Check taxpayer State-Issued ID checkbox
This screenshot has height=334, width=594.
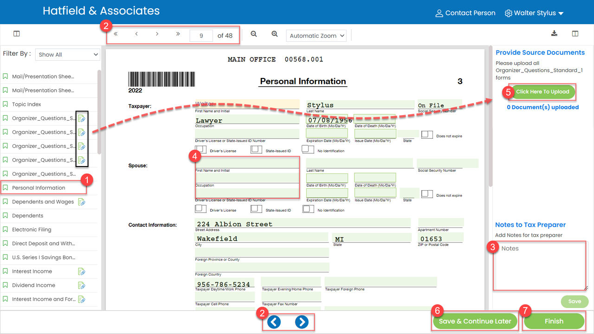pos(256,149)
